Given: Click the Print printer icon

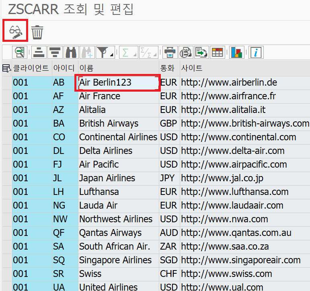Looking at the screenshot, I should pos(170,52).
